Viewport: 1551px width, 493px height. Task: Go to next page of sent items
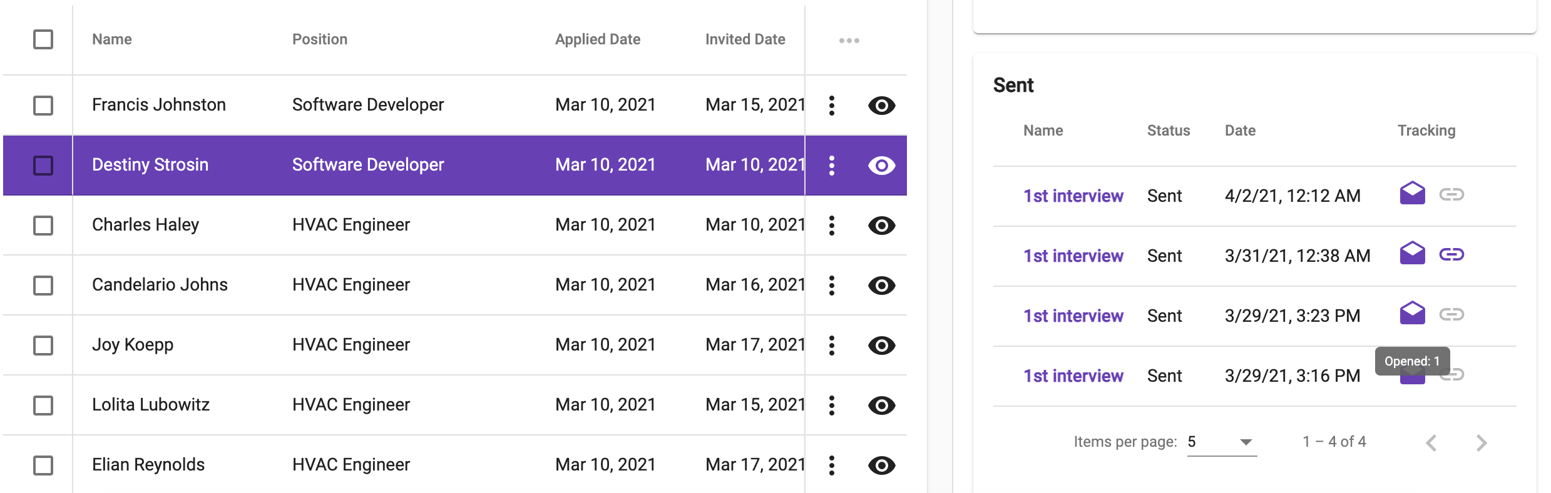click(1481, 443)
